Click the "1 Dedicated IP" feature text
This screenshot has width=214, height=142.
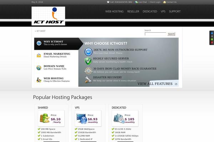pyautogui.click(x=85, y=139)
